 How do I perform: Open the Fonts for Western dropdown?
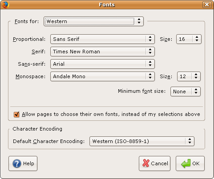(x=93, y=21)
